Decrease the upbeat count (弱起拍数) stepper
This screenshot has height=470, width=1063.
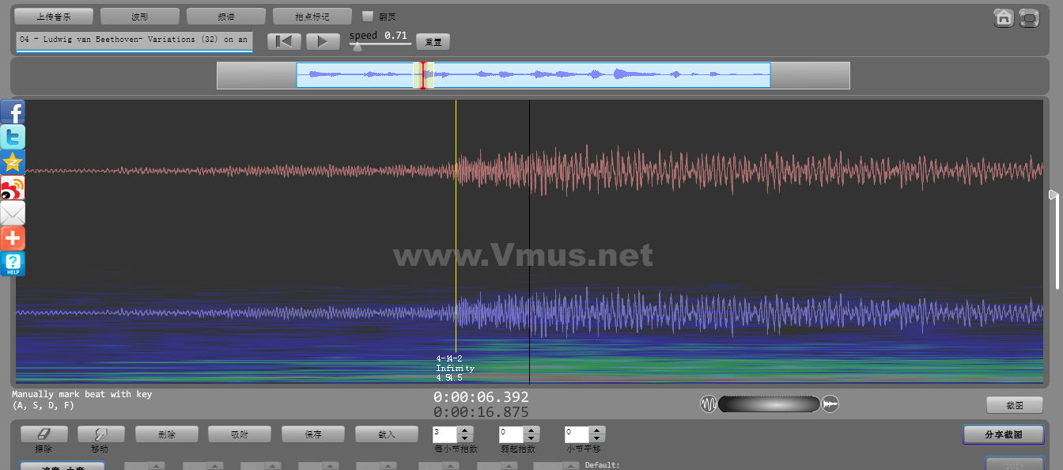[531, 438]
